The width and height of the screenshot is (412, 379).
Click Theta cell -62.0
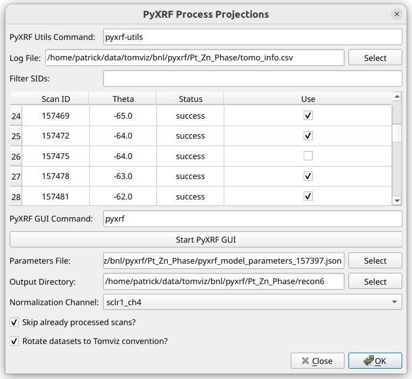tap(123, 196)
